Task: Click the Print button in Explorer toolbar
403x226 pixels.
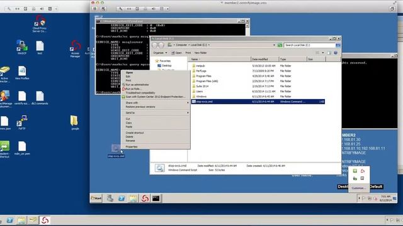Action: click(188, 53)
